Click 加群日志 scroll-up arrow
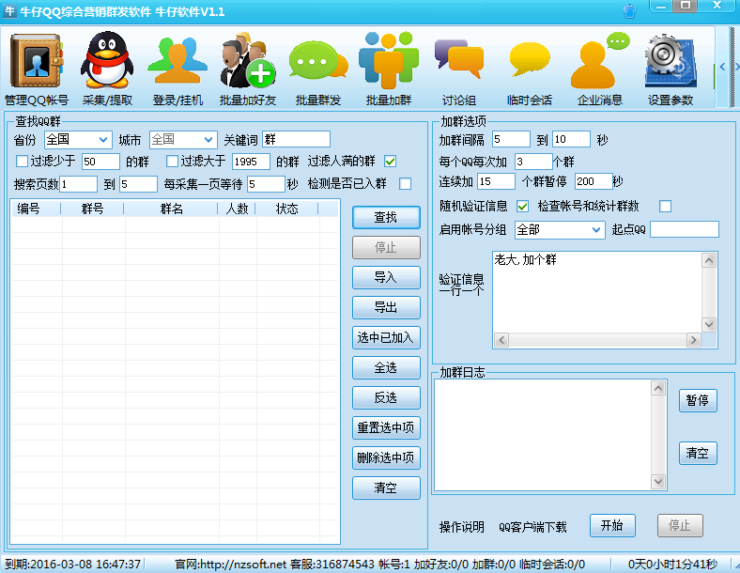The image size is (740, 573). pos(658,389)
